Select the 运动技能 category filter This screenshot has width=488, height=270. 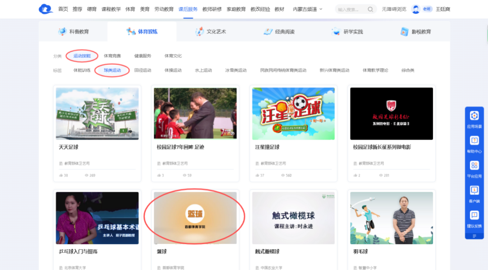(82, 56)
